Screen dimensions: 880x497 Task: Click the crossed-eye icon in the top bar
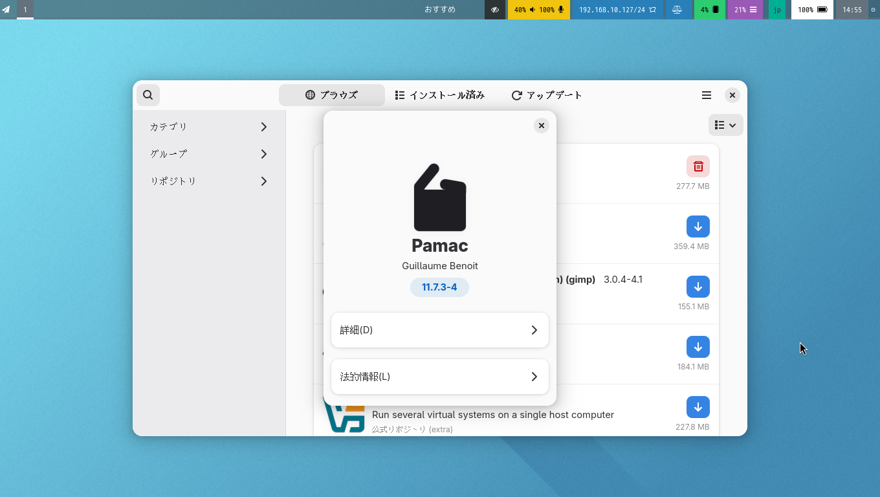[495, 10]
